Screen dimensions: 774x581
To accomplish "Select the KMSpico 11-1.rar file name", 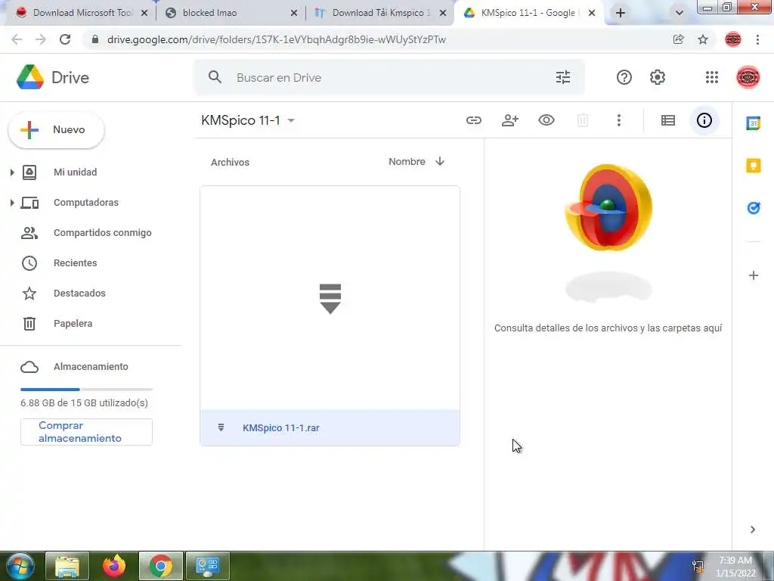I will pyautogui.click(x=280, y=428).
